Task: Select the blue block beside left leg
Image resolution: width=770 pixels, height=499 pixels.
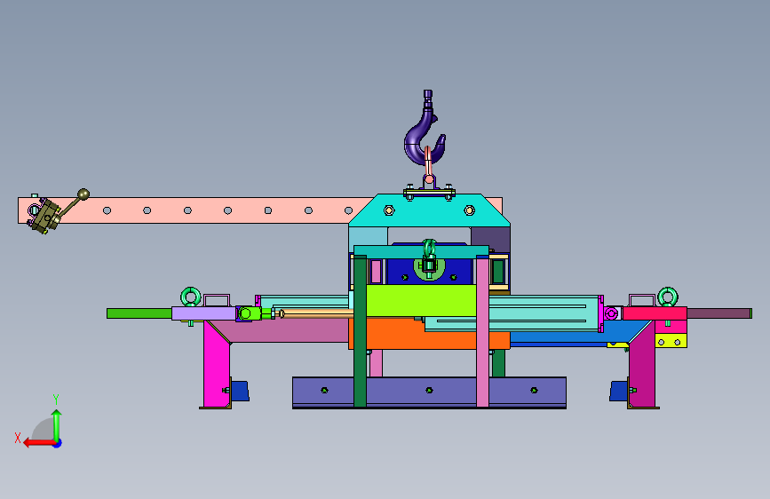Action: pyautogui.click(x=240, y=391)
